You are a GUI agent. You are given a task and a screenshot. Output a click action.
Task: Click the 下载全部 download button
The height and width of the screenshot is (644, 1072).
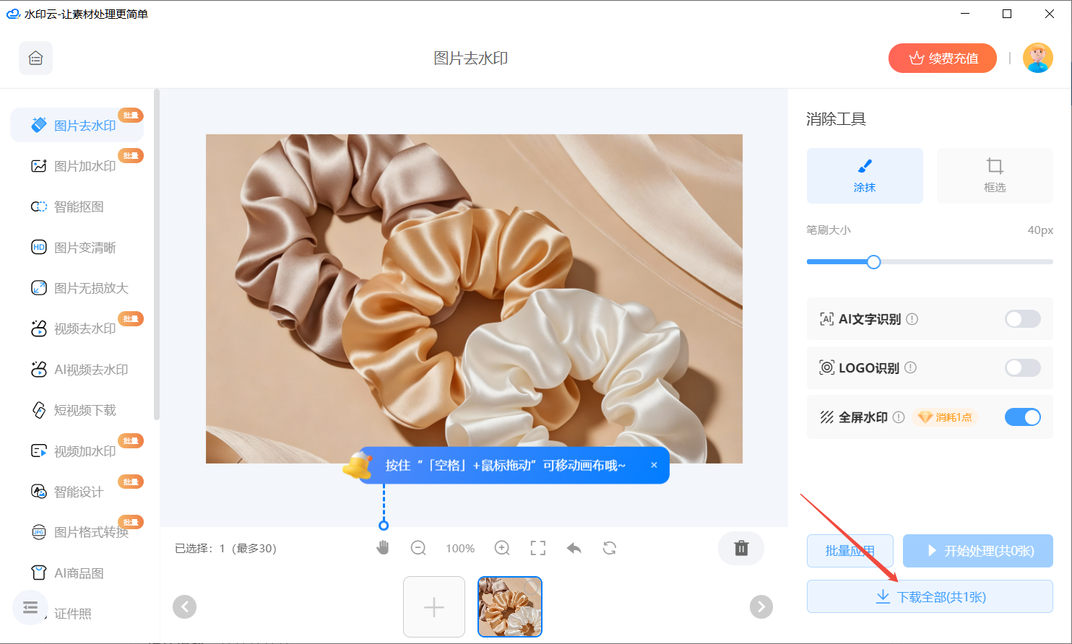tap(930, 596)
